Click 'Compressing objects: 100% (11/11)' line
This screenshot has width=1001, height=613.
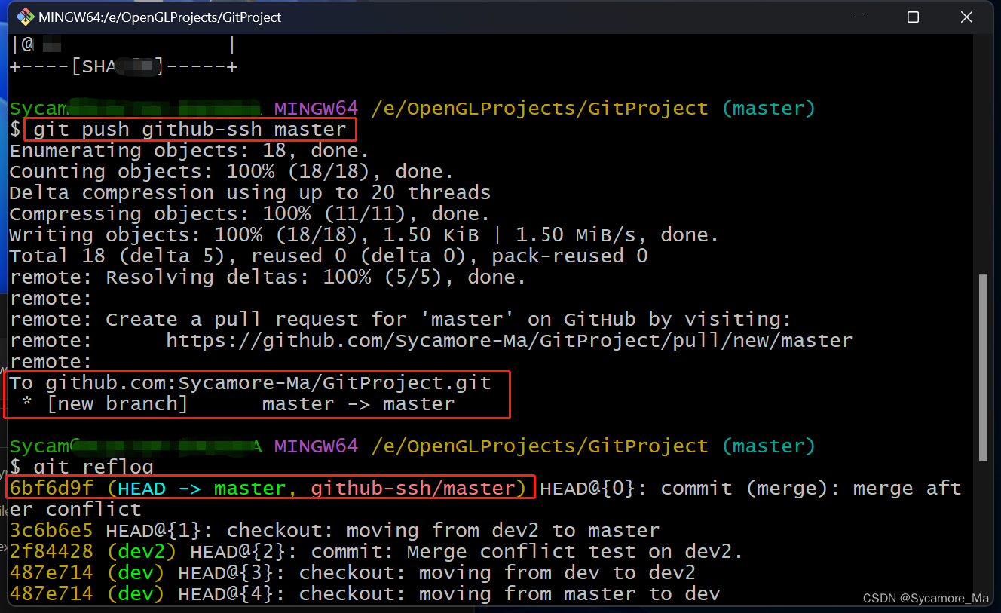[x=250, y=214]
